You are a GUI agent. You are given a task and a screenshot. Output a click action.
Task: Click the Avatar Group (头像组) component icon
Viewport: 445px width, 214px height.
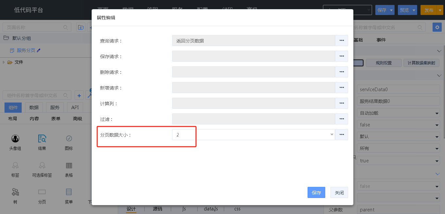(x=15, y=139)
